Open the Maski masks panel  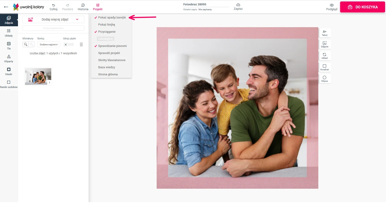click(x=9, y=71)
